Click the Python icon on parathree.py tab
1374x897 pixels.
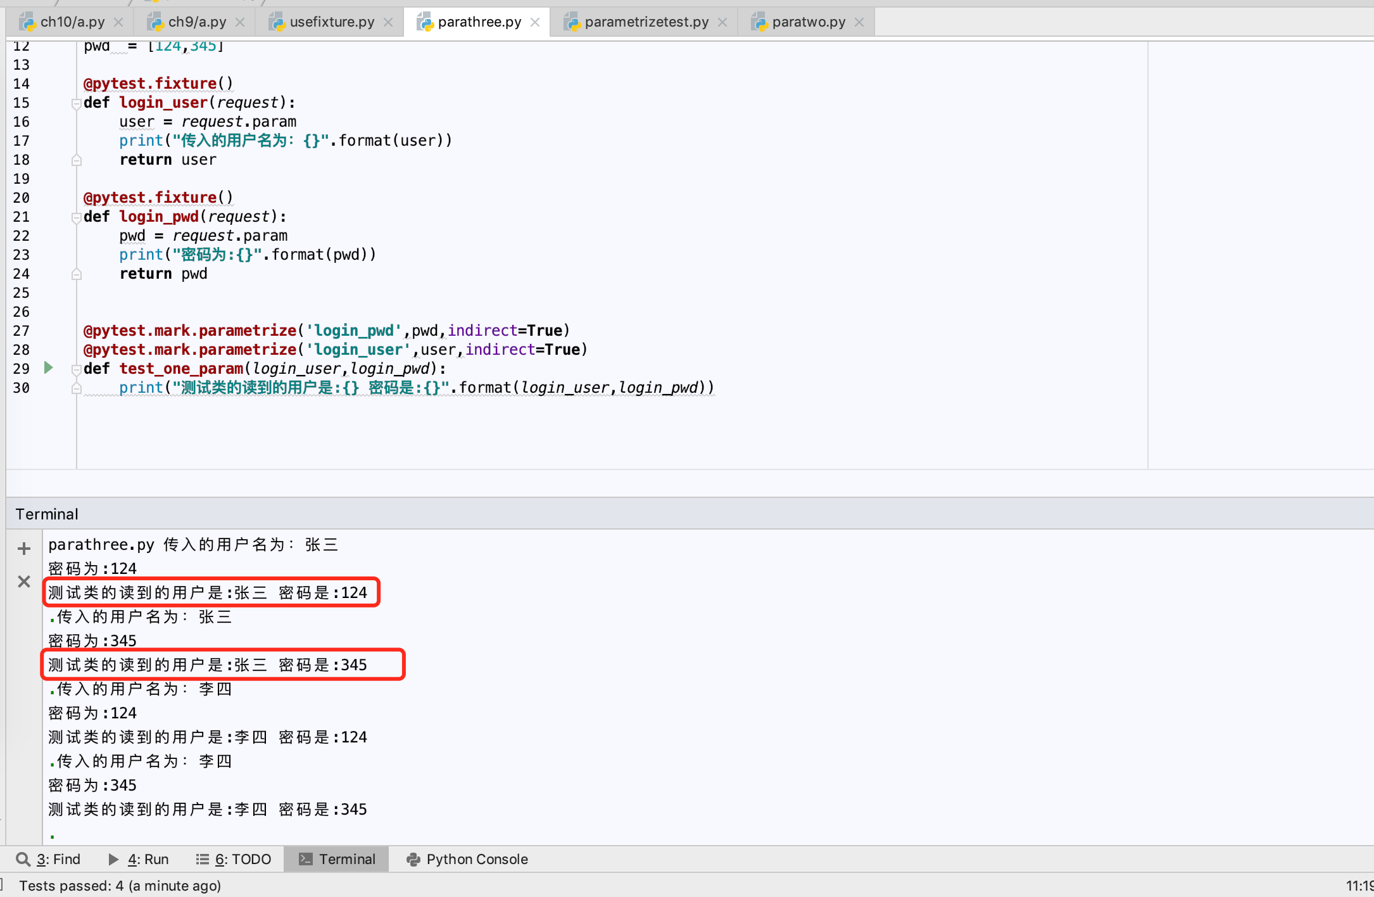423,22
